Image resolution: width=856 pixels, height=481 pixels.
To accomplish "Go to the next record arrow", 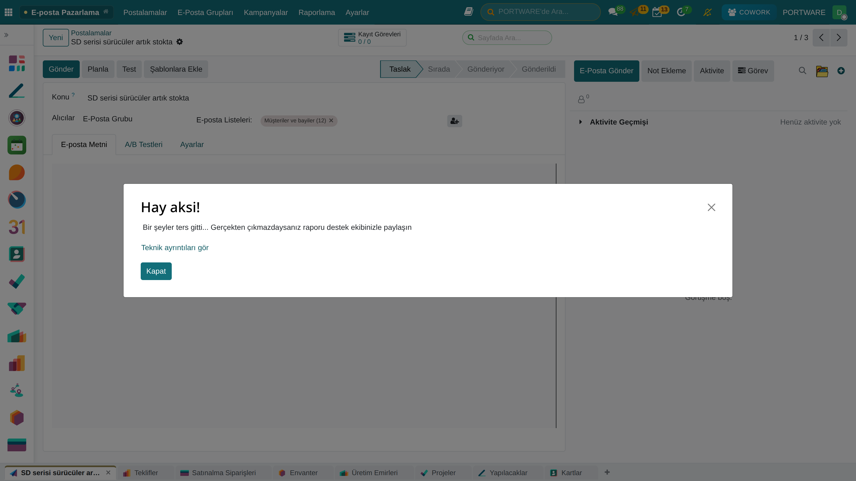I will (839, 37).
